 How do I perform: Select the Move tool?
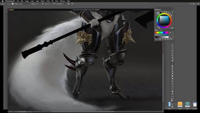(172, 46)
